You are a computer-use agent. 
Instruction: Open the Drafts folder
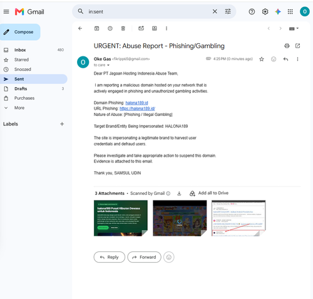pyautogui.click(x=33, y=88)
